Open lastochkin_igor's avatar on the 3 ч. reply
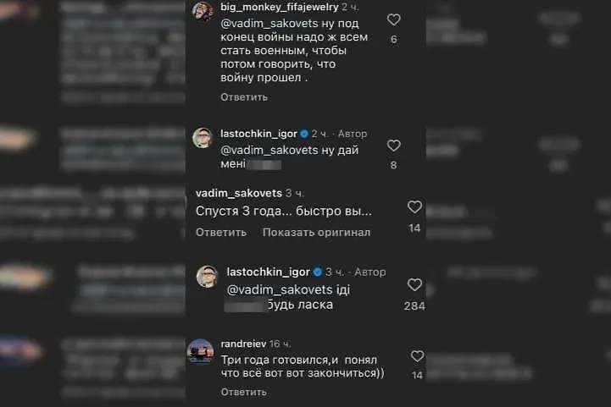611x407 pixels. tap(208, 276)
